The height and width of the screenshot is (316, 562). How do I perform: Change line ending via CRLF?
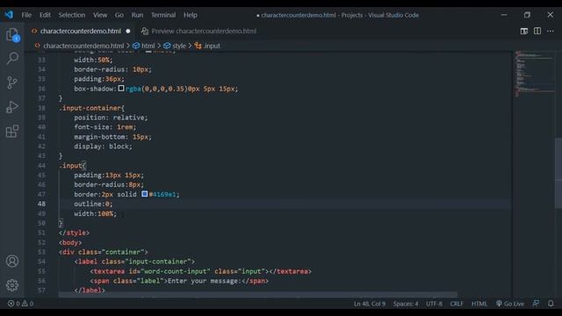(x=457, y=304)
